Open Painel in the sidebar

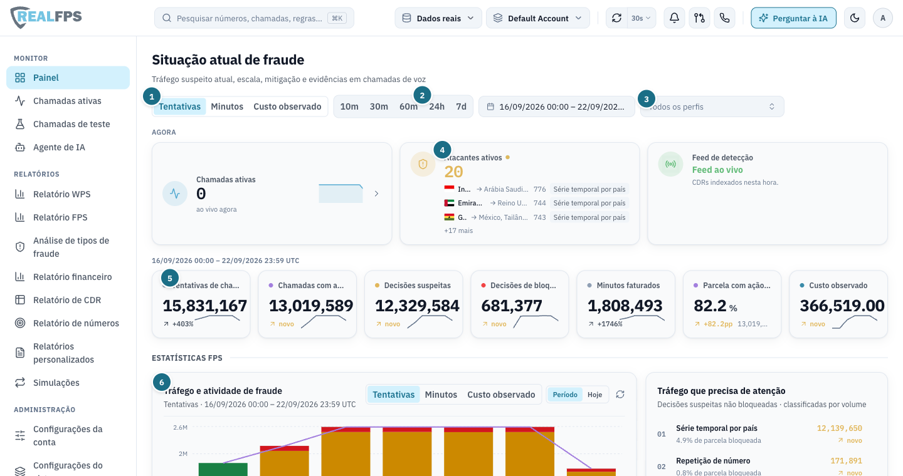pyautogui.click(x=68, y=78)
